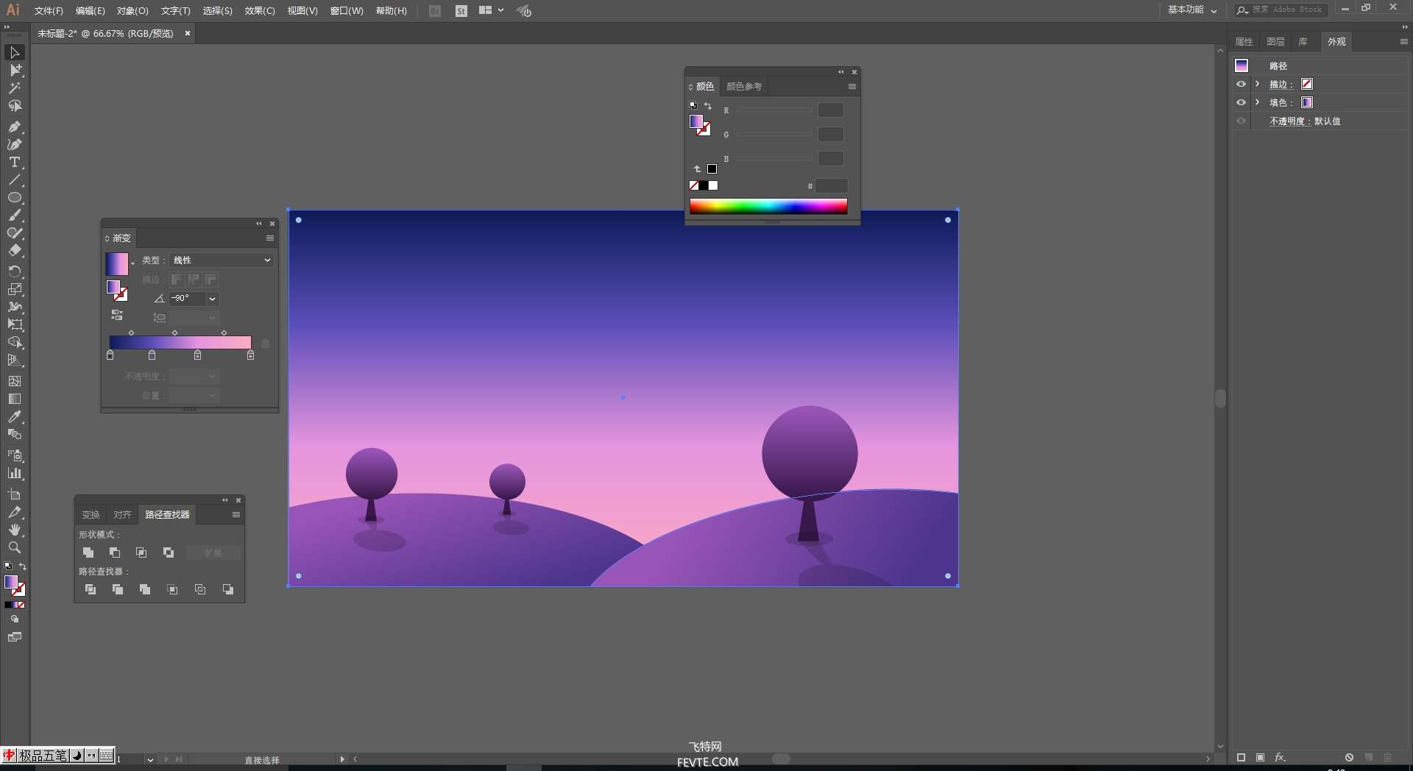Expand the 填色 fill attribute

(x=1257, y=102)
